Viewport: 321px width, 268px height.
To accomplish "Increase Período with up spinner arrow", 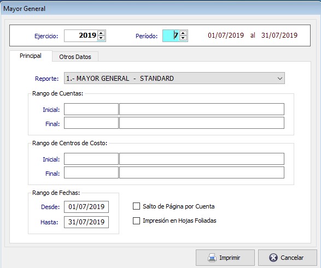I will (183, 33).
